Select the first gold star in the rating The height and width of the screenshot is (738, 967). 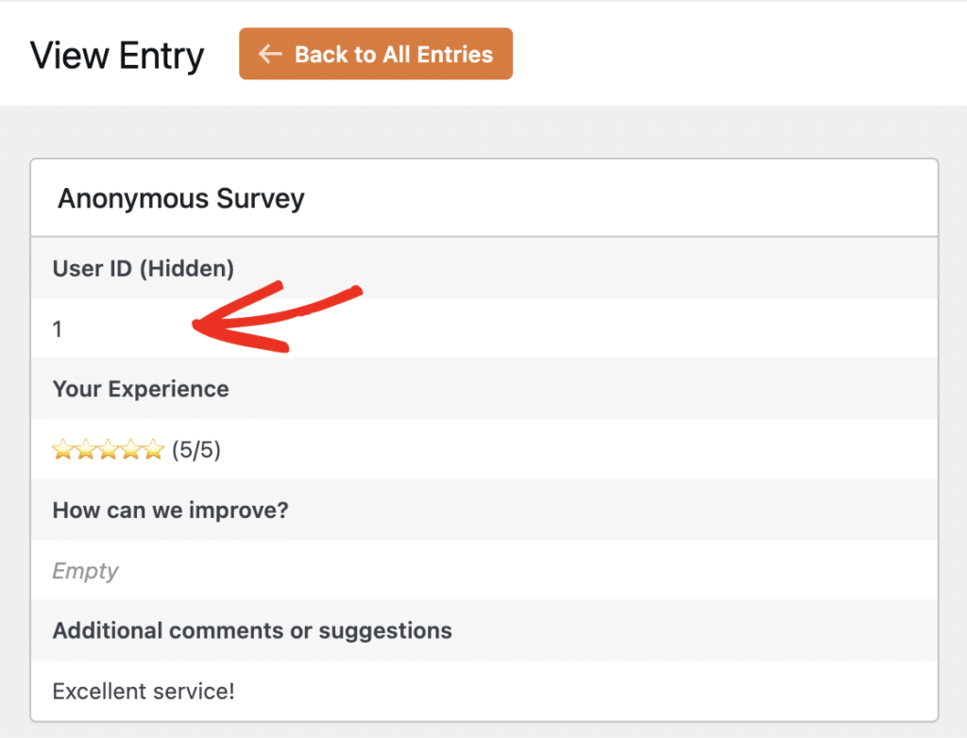click(61, 448)
